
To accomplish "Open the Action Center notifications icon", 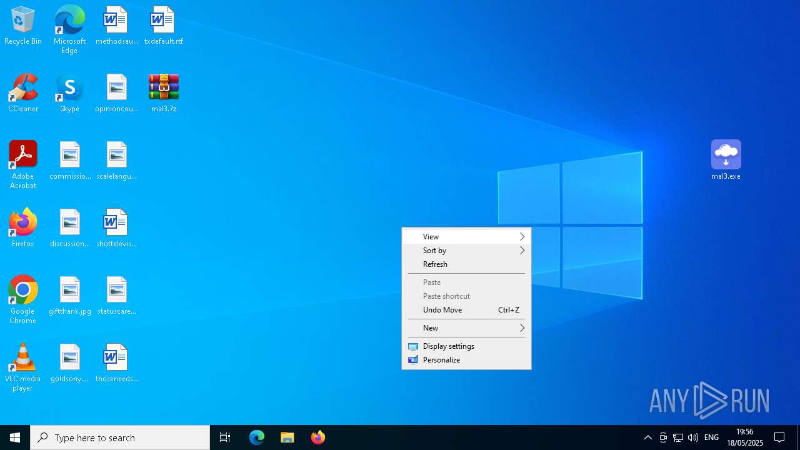I will click(x=780, y=437).
